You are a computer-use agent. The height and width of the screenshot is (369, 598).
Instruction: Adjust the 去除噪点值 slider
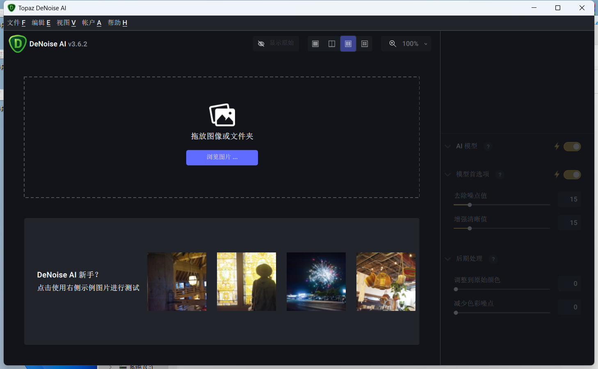[x=502, y=205]
